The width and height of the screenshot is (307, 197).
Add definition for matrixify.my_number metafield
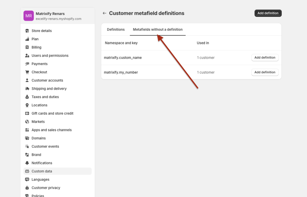click(265, 72)
